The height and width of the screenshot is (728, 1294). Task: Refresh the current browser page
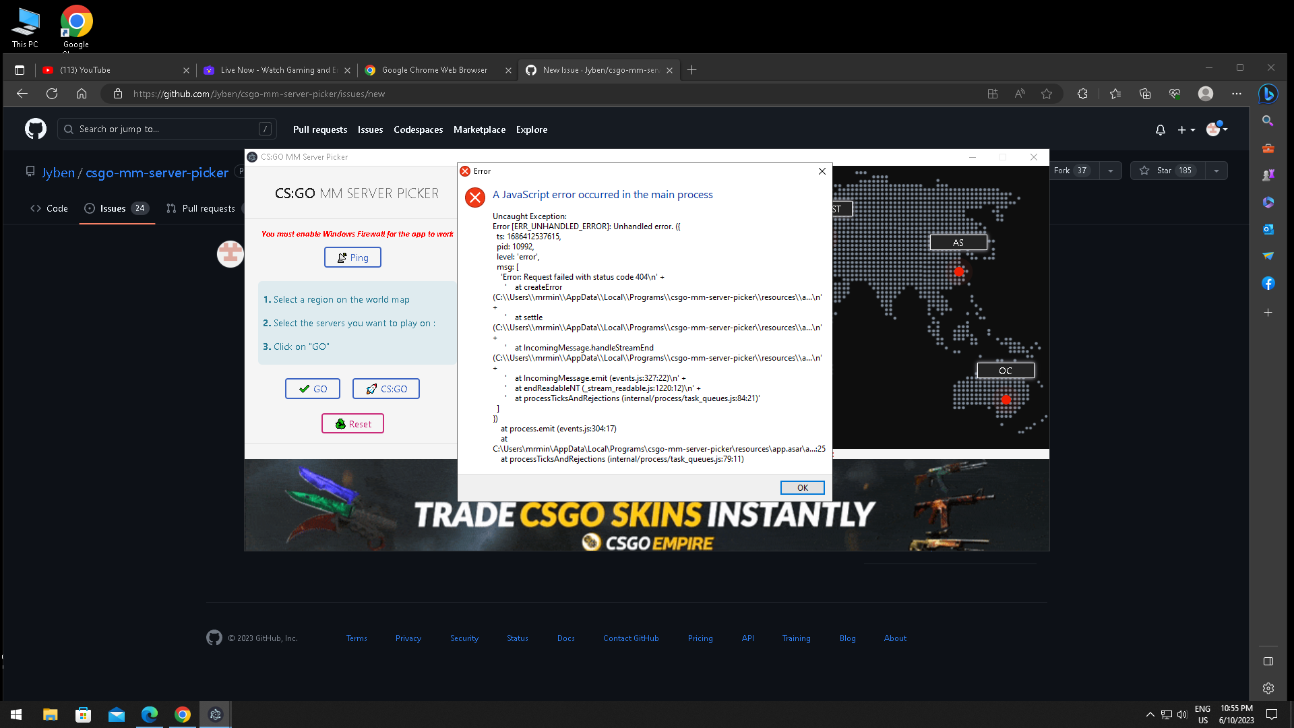click(x=52, y=94)
